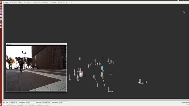This screenshot has height=106, width=189.
Task: Toggle the Experimental checkbox
Action: point(181,102)
